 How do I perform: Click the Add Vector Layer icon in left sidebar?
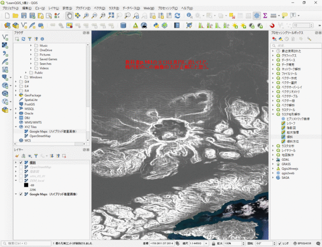(x=5, y=37)
